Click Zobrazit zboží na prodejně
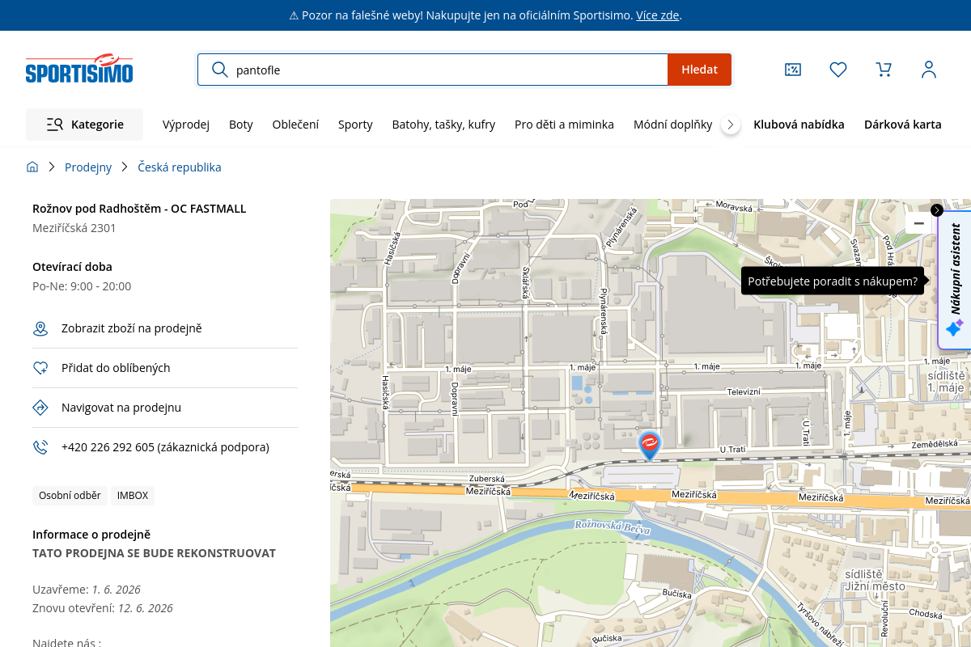This screenshot has height=647, width=971. tap(131, 328)
